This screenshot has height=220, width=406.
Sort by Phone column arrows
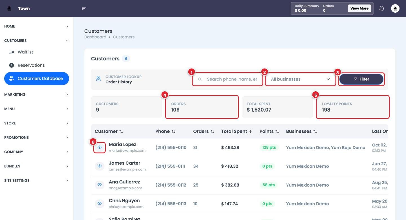(173, 131)
